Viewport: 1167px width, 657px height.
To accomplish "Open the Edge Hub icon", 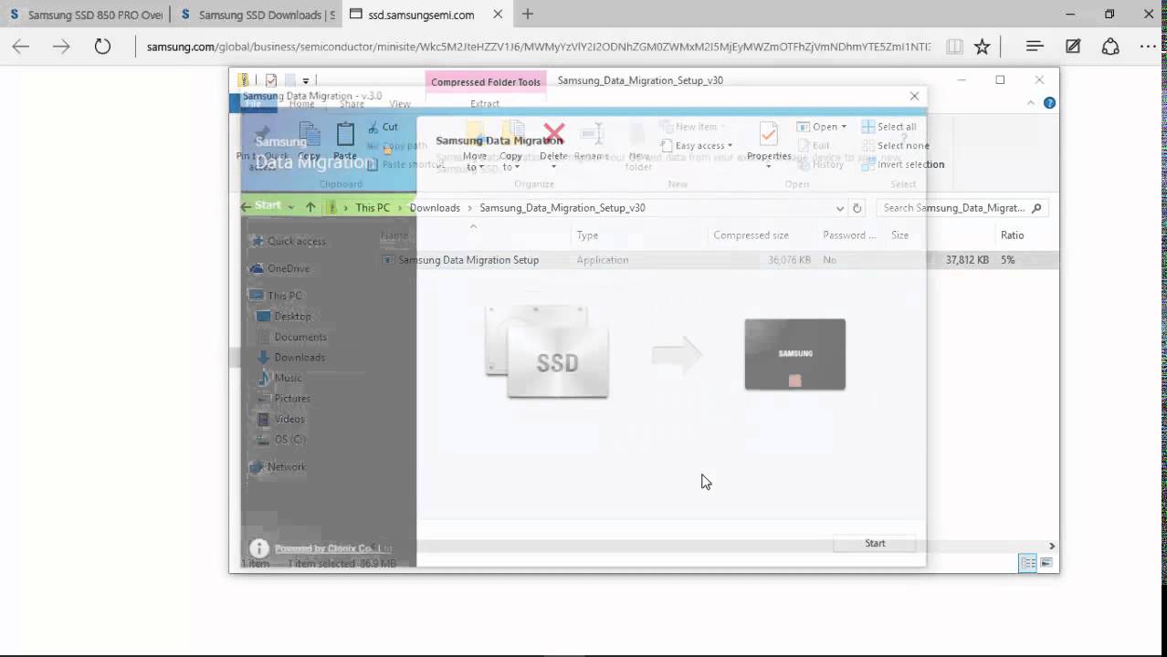I will coord(1035,47).
